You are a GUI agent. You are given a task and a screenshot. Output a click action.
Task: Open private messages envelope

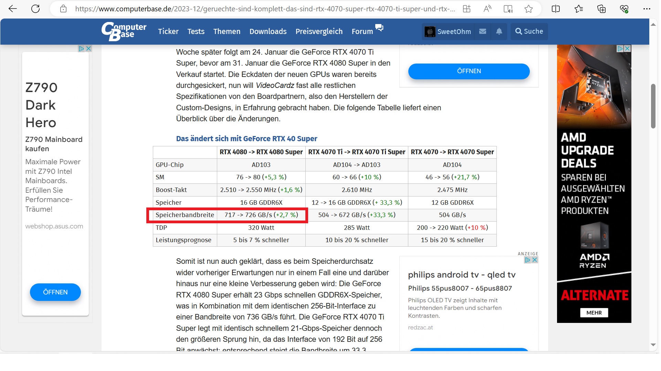coord(483,32)
